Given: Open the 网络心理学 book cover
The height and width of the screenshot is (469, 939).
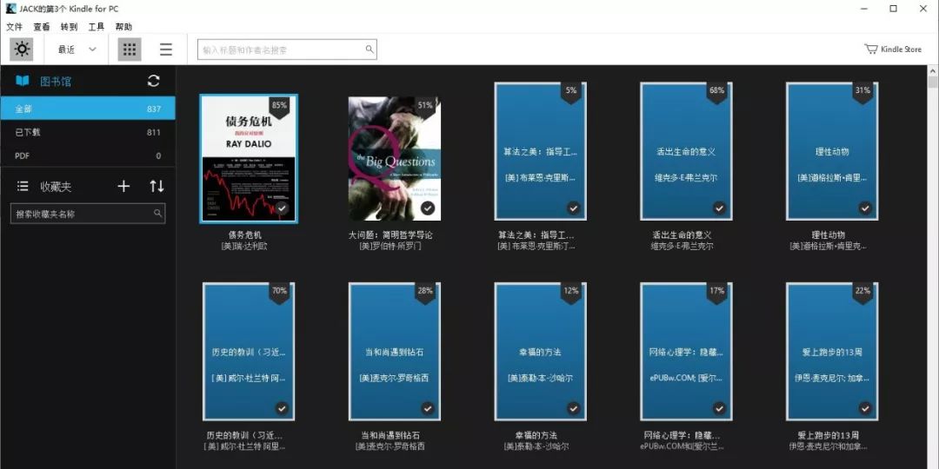Looking at the screenshot, I should (x=686, y=352).
